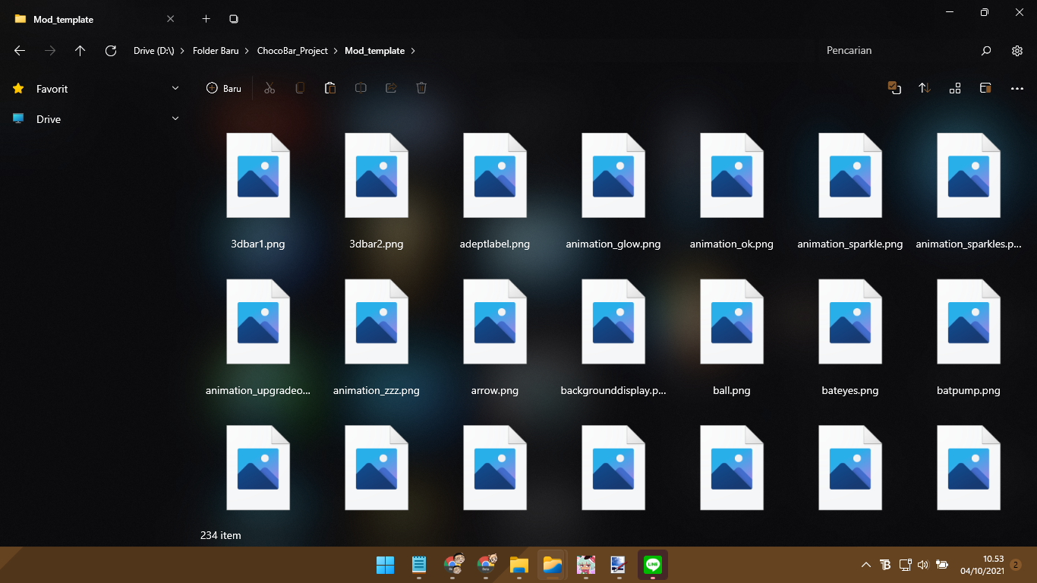Screen dimensions: 1037x583
Task: Toggle the details pane
Action: [x=985, y=88]
